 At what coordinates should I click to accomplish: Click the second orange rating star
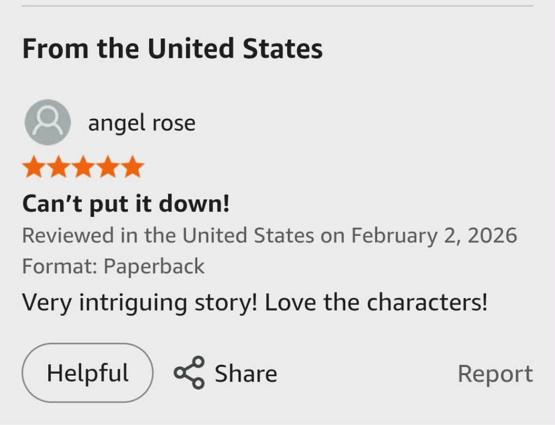(x=59, y=168)
